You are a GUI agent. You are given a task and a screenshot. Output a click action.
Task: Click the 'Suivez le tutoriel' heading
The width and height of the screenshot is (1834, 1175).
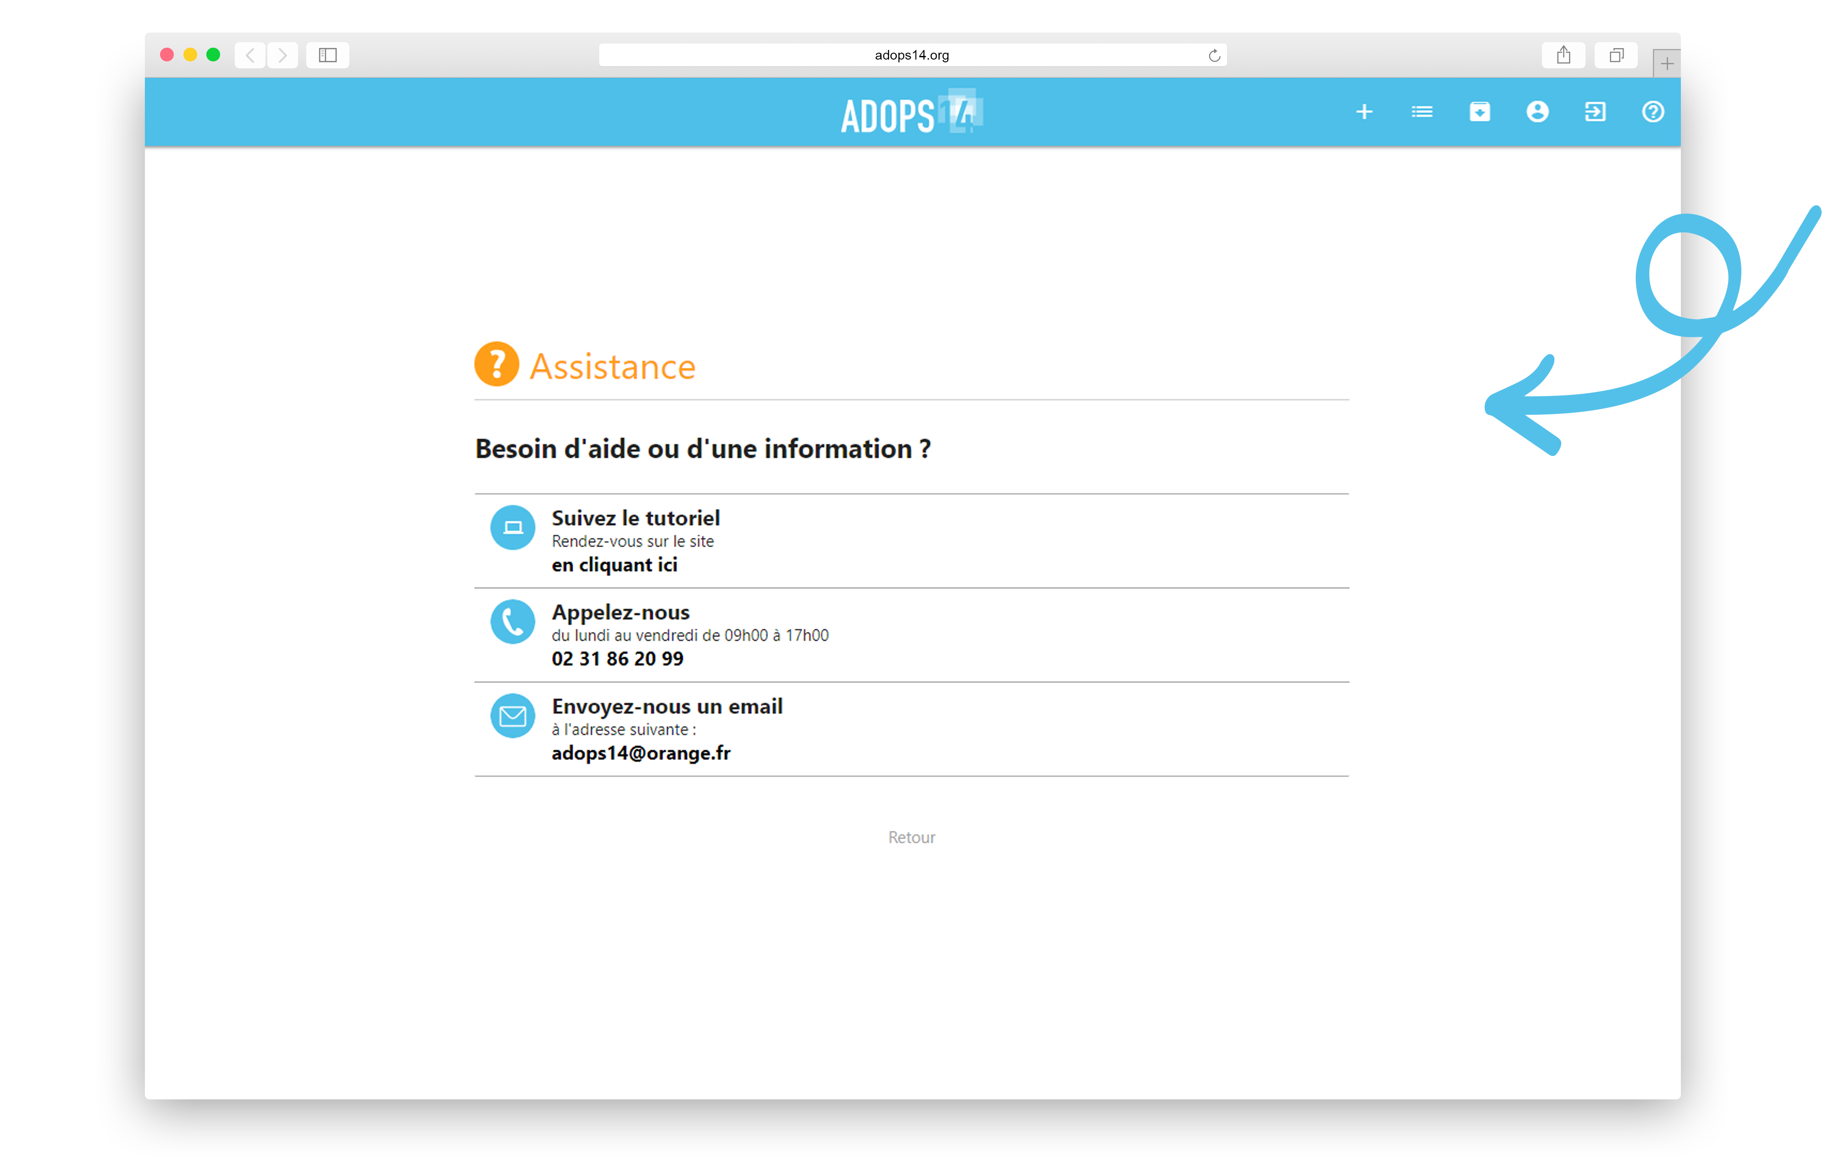(636, 518)
